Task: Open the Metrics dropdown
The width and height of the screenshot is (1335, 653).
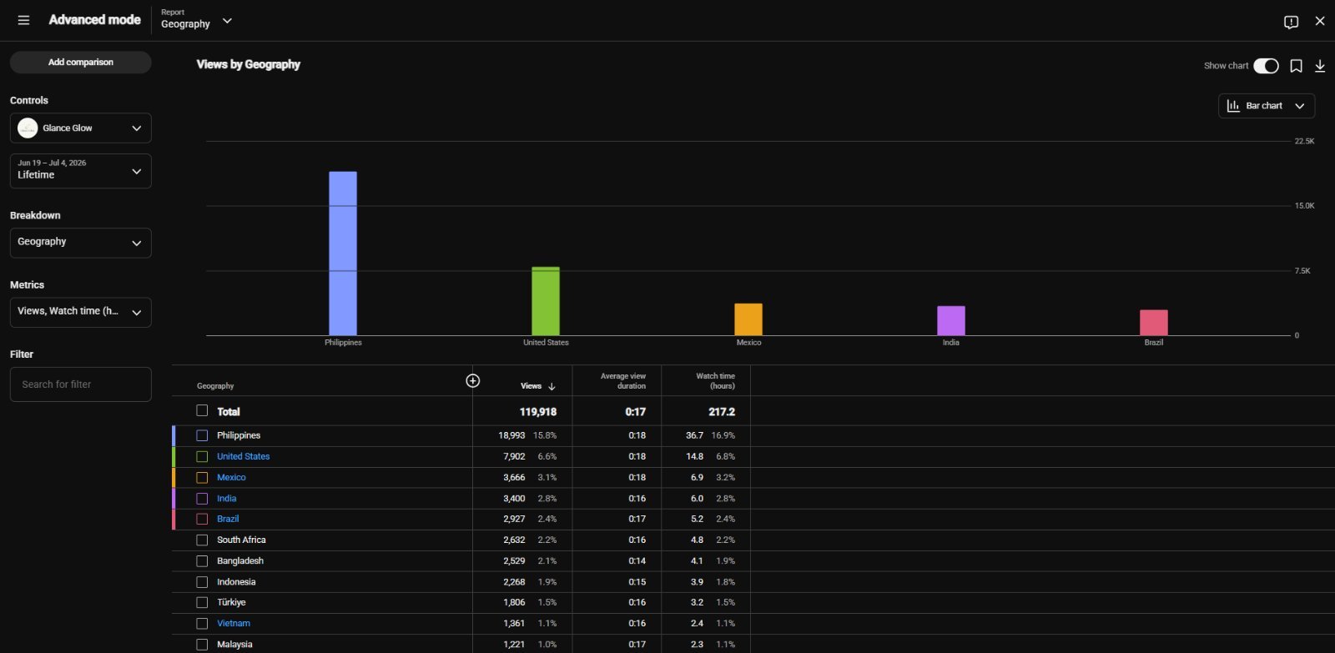Action: (x=81, y=312)
